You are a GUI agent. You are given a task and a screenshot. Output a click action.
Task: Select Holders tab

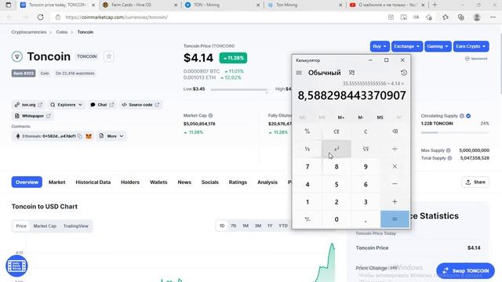tap(130, 183)
